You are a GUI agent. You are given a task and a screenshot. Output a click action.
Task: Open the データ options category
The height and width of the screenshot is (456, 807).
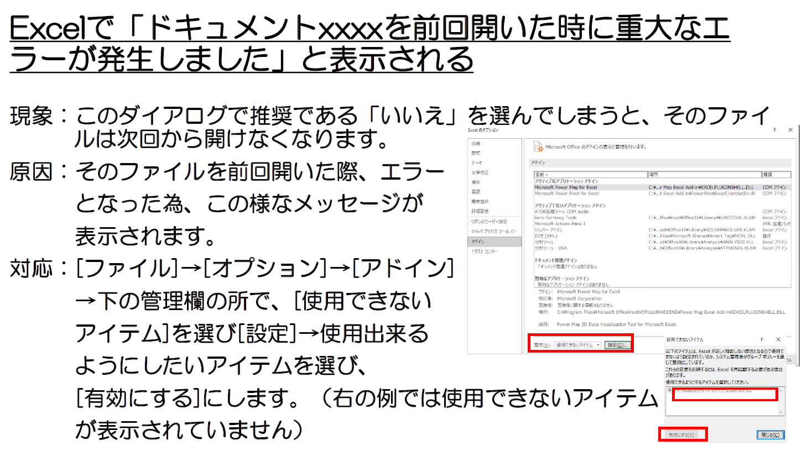tap(494, 163)
